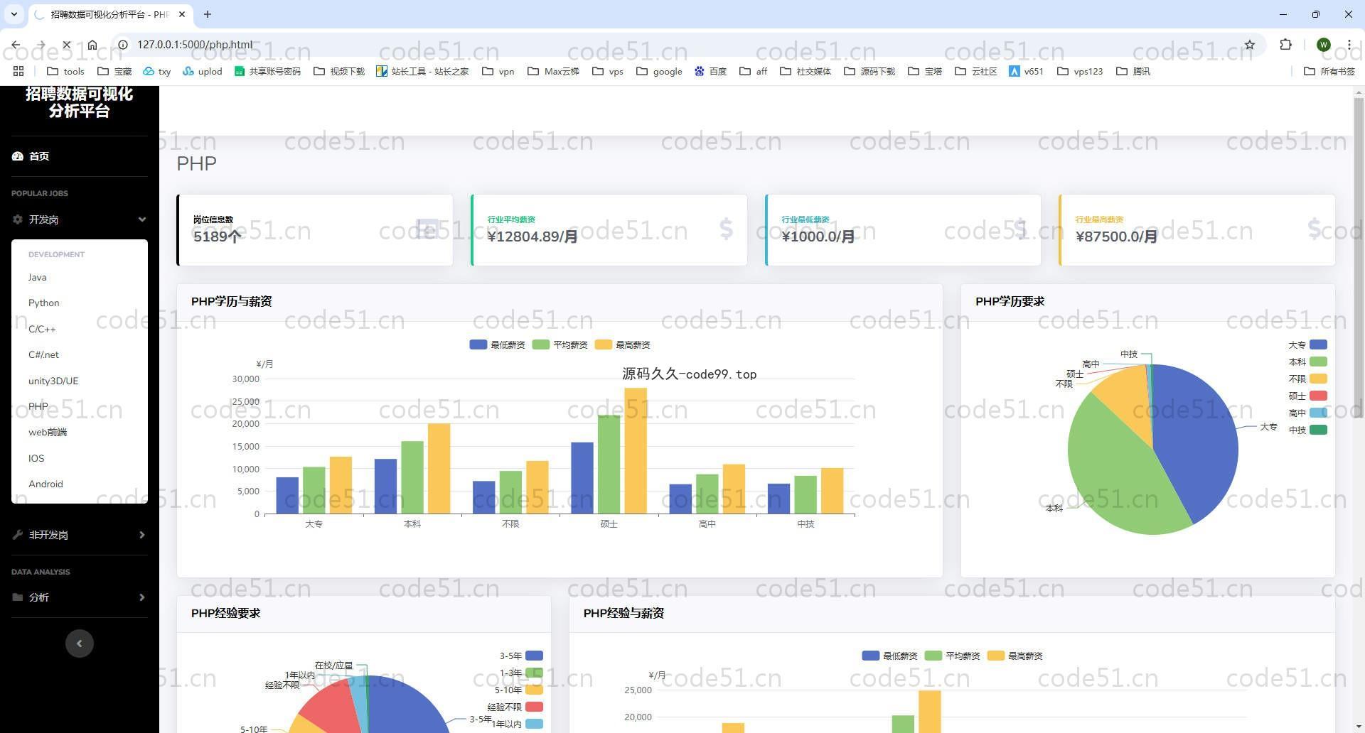Collapse the sidebar with round arrow button
This screenshot has width=1365, height=733.
pos(80,644)
